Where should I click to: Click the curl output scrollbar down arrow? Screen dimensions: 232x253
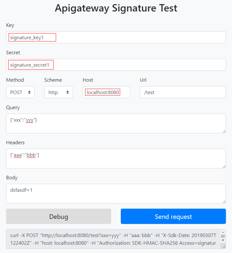click(x=223, y=240)
